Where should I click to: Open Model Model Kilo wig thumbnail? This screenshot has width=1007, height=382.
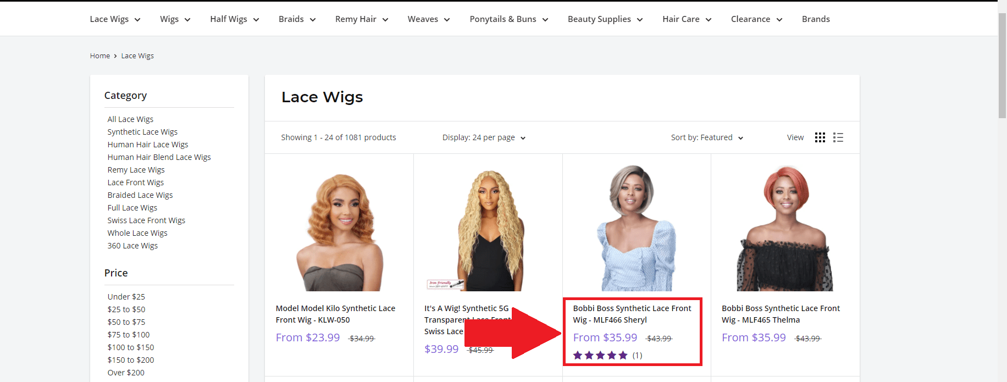(x=339, y=231)
